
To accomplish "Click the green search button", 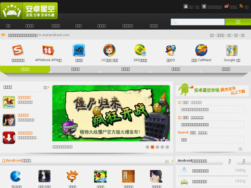I will click(238, 22).
